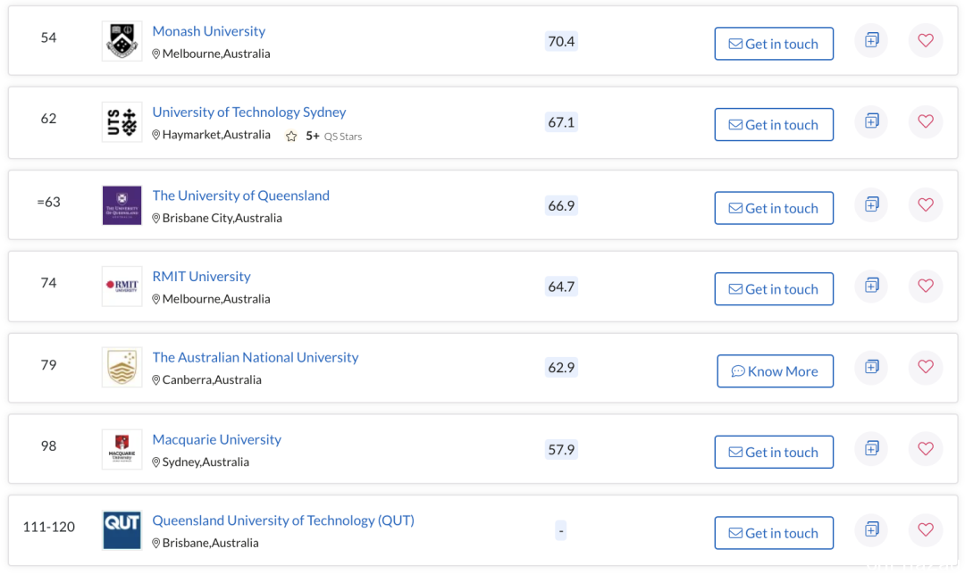The width and height of the screenshot is (965, 574).
Task: Add Macquarie University to compare list
Action: pos(871,449)
